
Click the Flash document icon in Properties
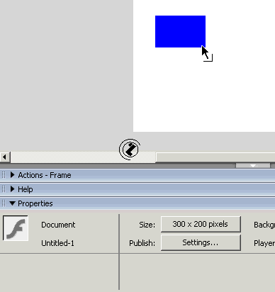(16, 228)
